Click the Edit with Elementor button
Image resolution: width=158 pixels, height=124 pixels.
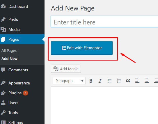[x=82, y=48]
